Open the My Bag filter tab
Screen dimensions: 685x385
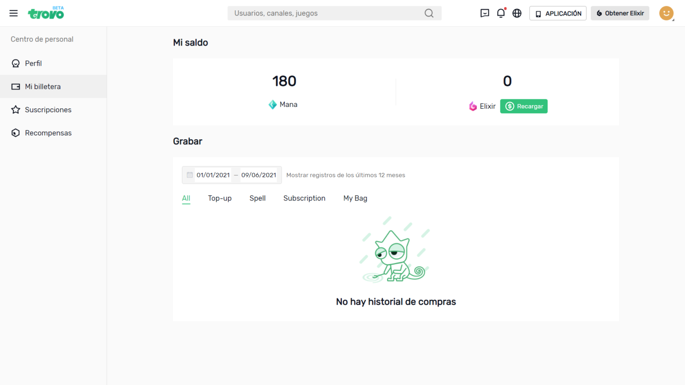click(355, 198)
